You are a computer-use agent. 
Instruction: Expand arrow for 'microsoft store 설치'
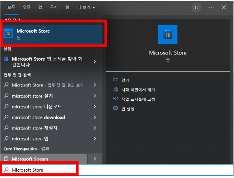(x=95, y=96)
